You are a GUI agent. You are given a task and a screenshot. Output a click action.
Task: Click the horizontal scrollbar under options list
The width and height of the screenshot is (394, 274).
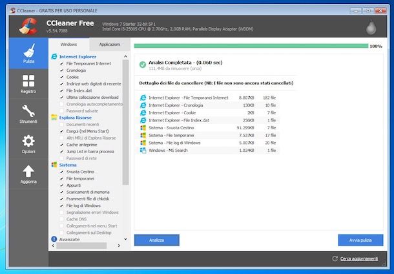pyautogui.click(x=81, y=246)
